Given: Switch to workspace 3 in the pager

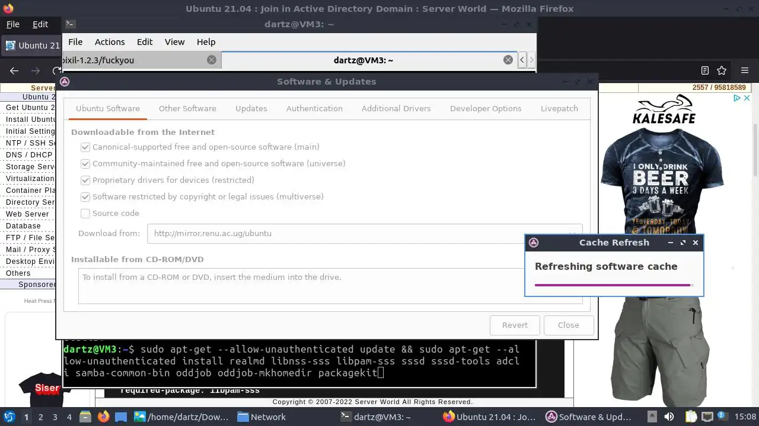Looking at the screenshot, I should coord(55,417).
